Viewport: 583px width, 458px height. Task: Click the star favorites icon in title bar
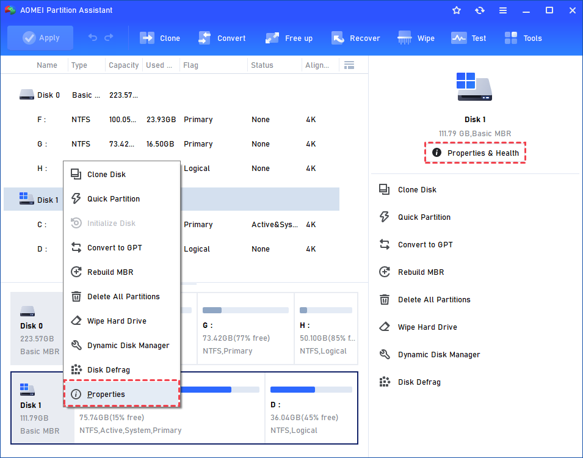click(x=457, y=10)
